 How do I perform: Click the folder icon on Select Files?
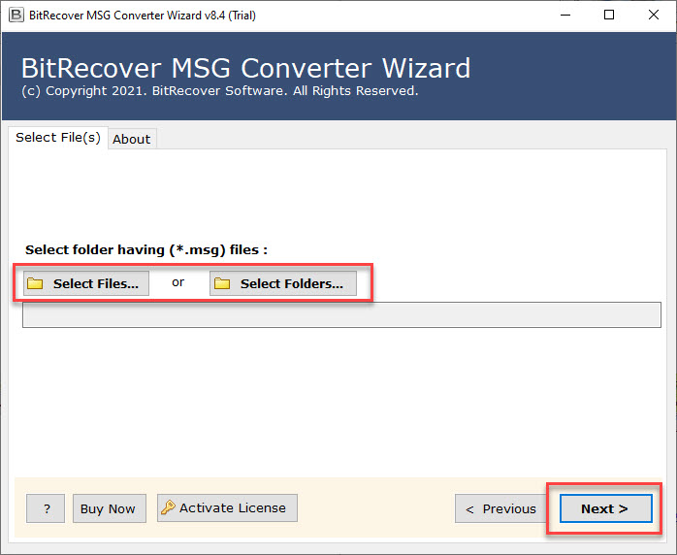coord(35,283)
